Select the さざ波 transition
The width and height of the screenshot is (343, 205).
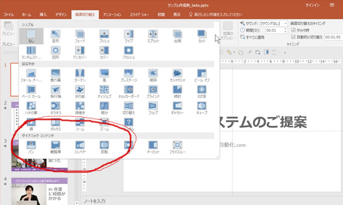[x=202, y=92]
